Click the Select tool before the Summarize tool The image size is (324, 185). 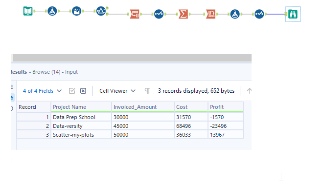159,14
